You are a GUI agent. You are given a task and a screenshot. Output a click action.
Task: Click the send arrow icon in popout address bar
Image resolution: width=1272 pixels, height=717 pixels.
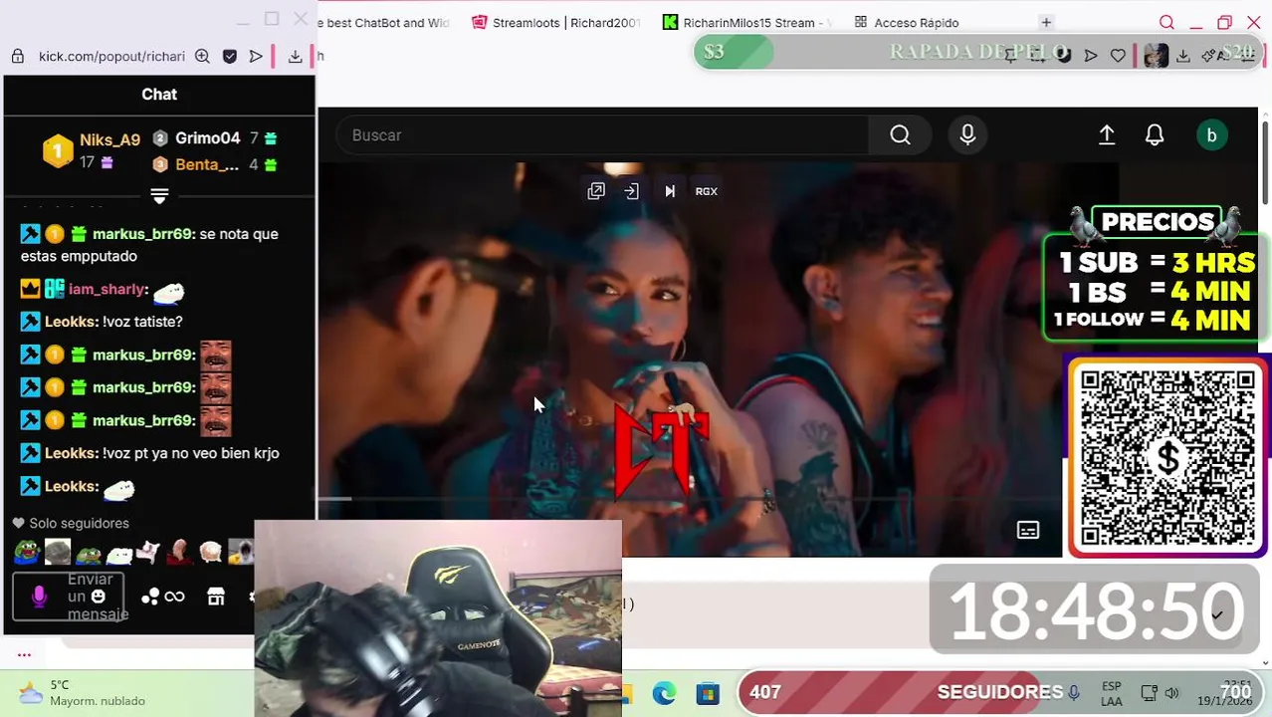click(x=256, y=57)
